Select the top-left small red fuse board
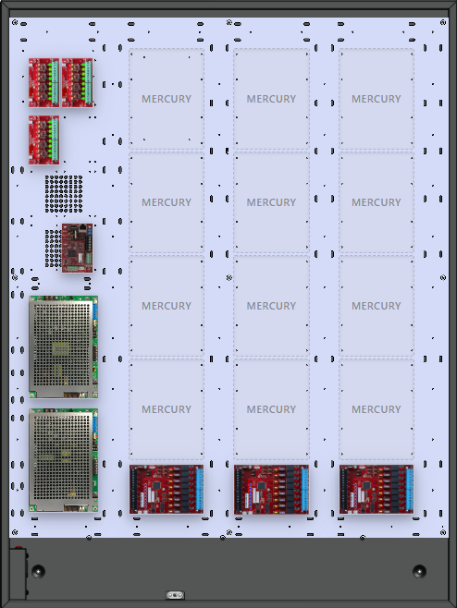 tap(43, 82)
